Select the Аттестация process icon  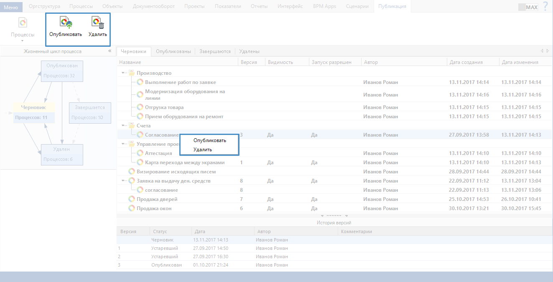(140, 153)
